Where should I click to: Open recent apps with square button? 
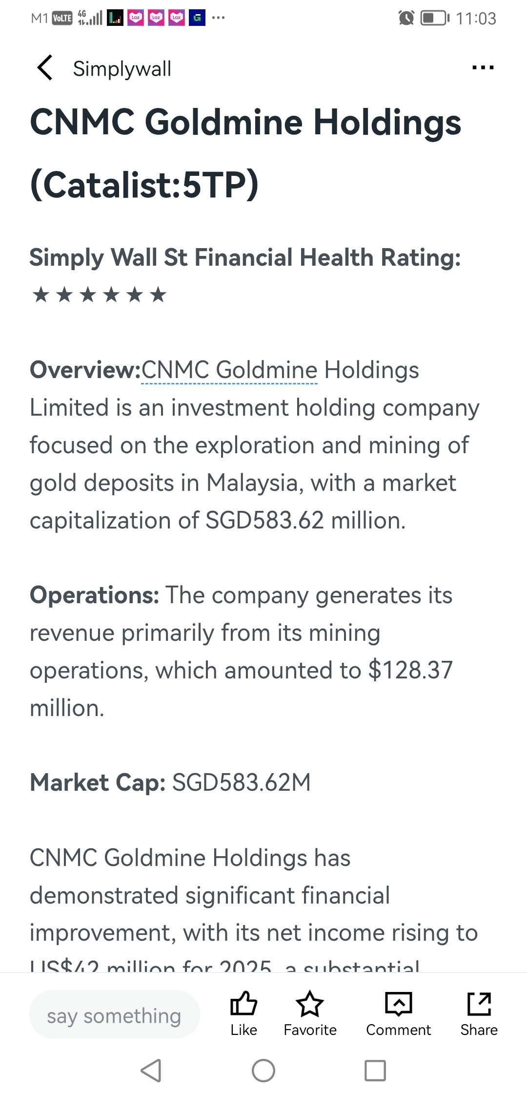(x=375, y=1071)
